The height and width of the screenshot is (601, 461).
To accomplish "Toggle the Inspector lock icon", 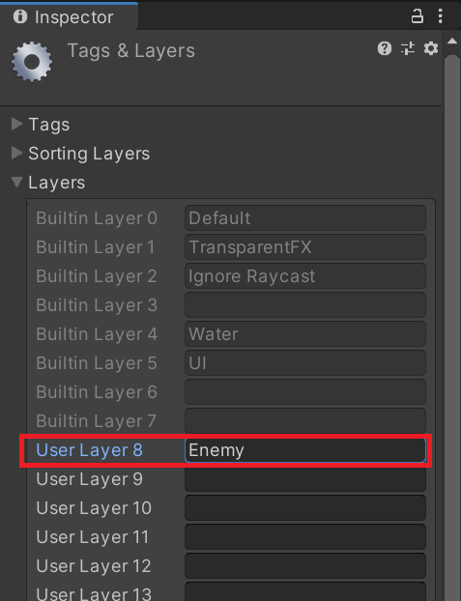I will pyautogui.click(x=417, y=16).
